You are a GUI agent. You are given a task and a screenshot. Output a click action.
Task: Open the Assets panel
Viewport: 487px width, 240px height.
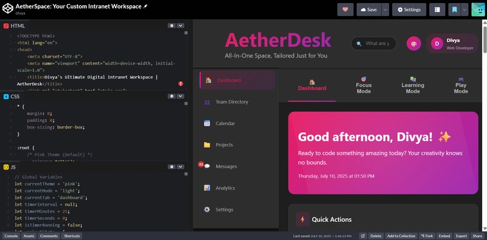pyautogui.click(x=29, y=236)
